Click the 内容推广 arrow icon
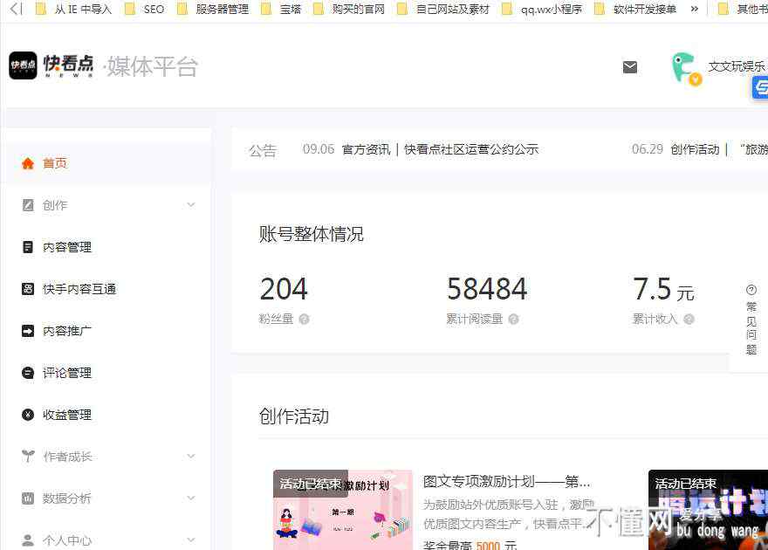 (28, 331)
